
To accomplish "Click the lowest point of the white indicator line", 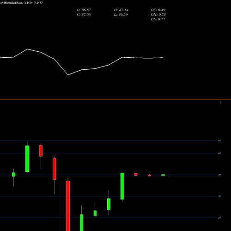I will point(68,75).
